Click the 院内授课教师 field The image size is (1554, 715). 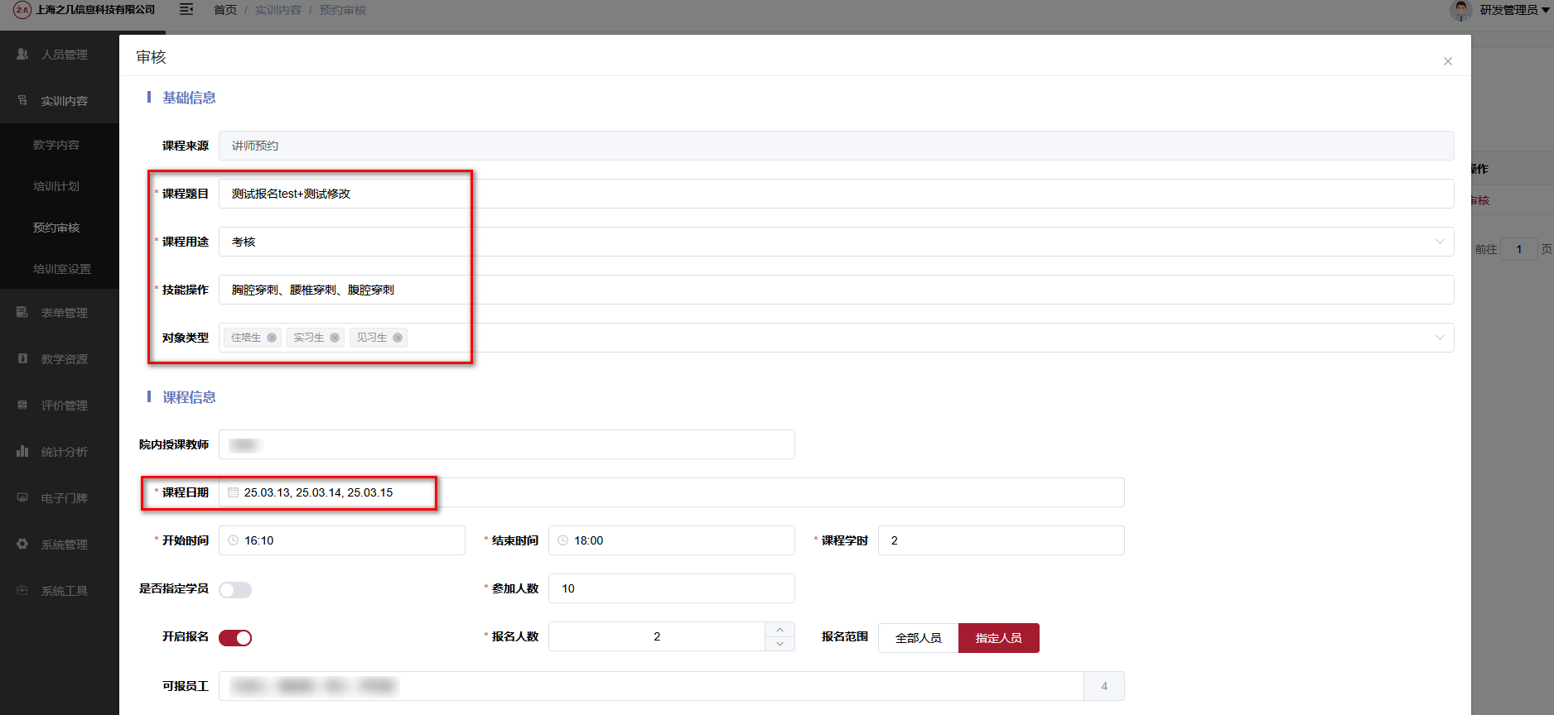tap(507, 444)
